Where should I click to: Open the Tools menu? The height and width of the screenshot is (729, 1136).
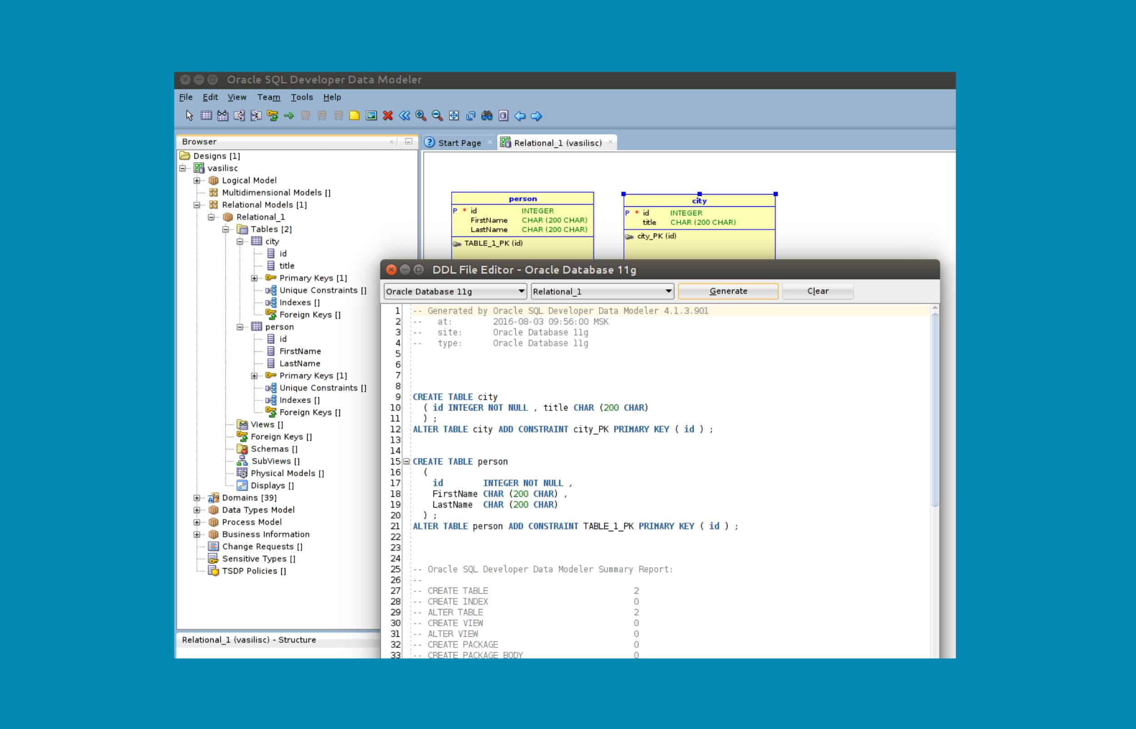pos(302,97)
